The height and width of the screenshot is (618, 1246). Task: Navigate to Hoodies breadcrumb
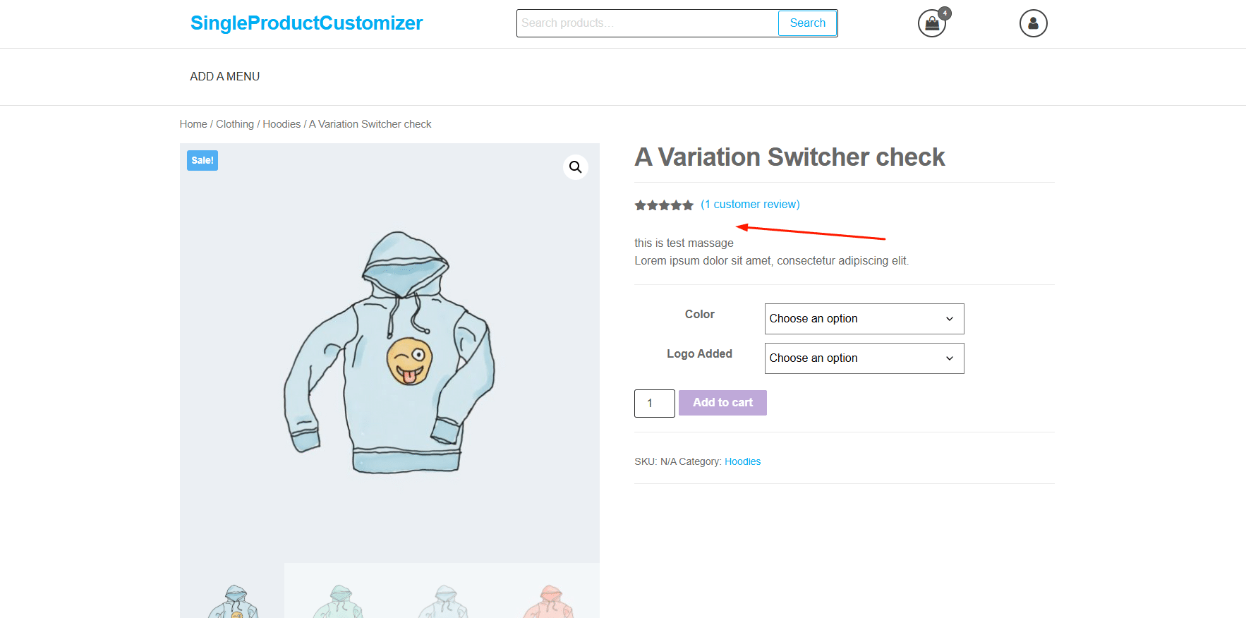pos(282,124)
